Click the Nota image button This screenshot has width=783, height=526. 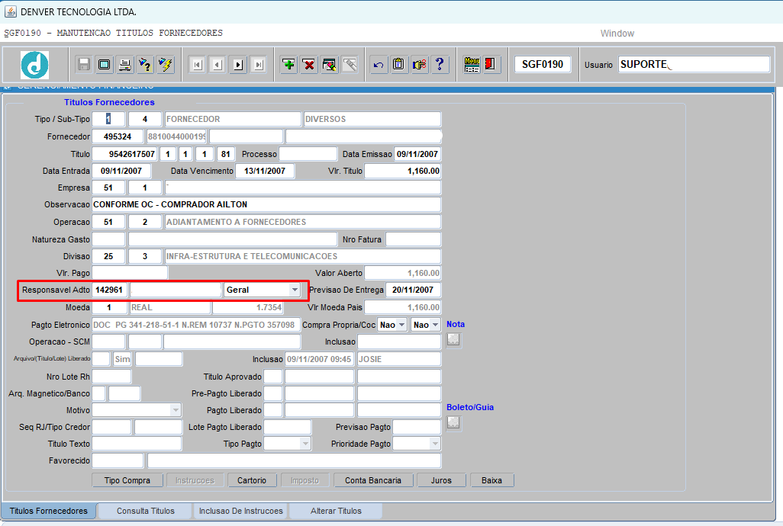pyautogui.click(x=453, y=340)
